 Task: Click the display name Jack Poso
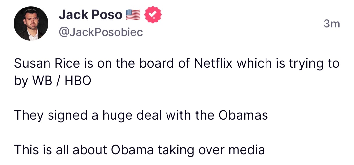pos(90,14)
